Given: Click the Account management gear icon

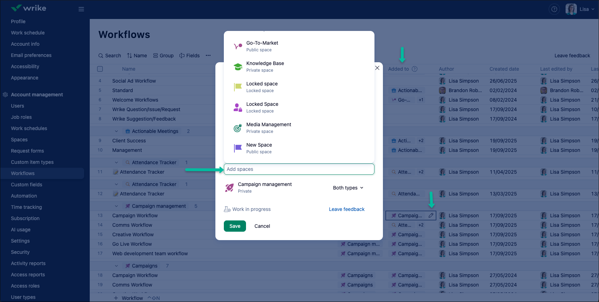Looking at the screenshot, I should 5,95.
